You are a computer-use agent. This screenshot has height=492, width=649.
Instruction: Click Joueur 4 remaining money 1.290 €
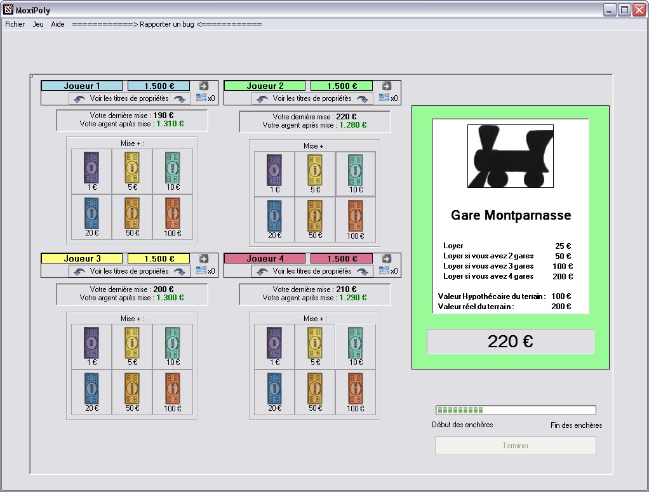pos(353,298)
